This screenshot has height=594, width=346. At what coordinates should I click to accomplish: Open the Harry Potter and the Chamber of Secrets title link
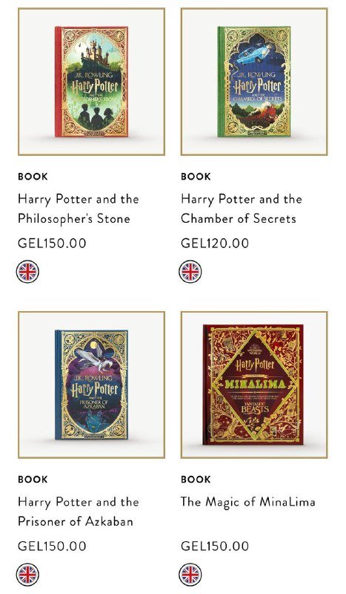(x=242, y=209)
